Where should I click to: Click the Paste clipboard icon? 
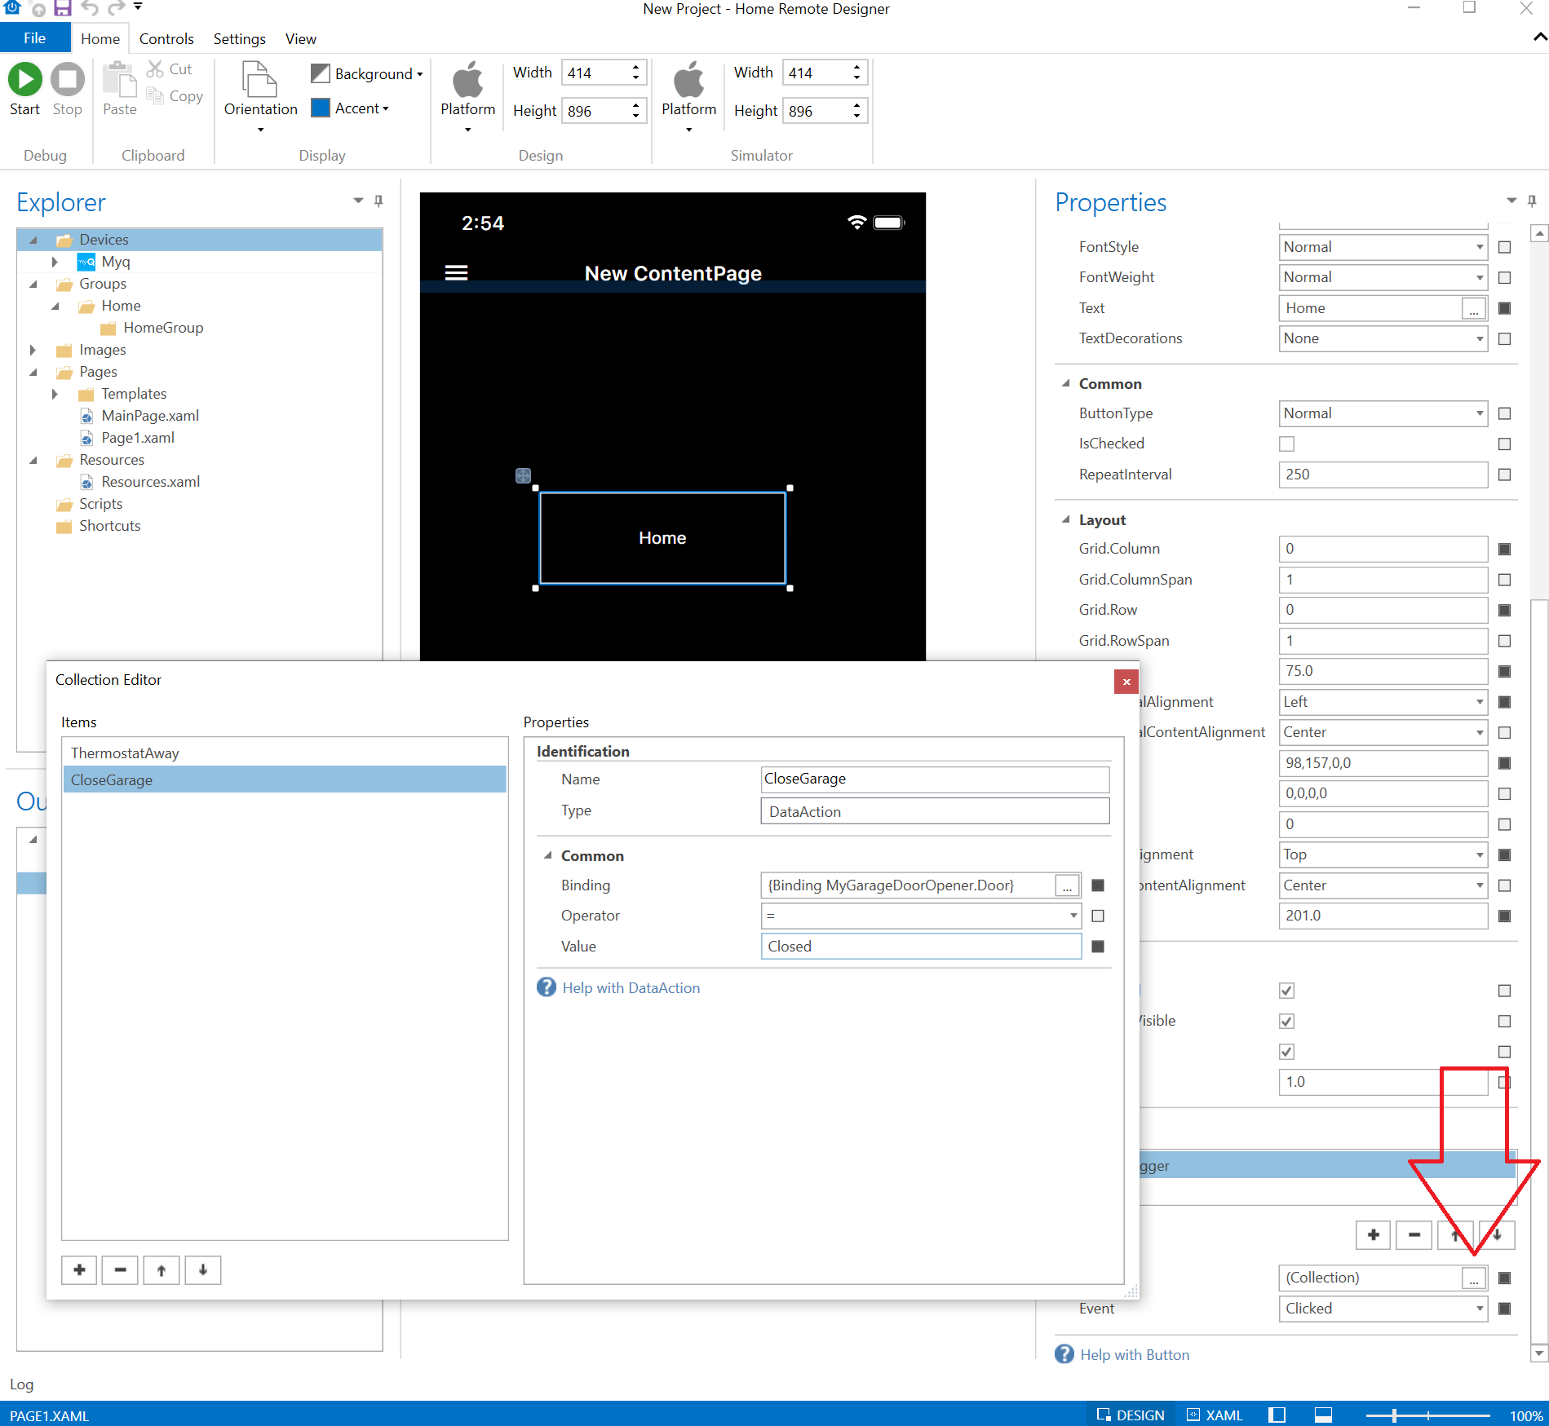(x=119, y=79)
